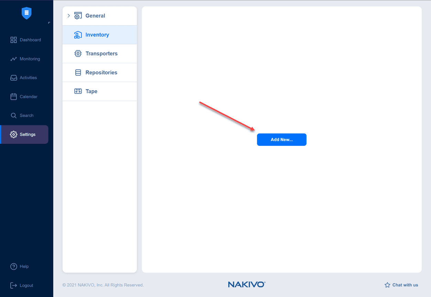Screen dimensions: 431x297
Task: Click the General settings window icon
Action: (x=78, y=16)
